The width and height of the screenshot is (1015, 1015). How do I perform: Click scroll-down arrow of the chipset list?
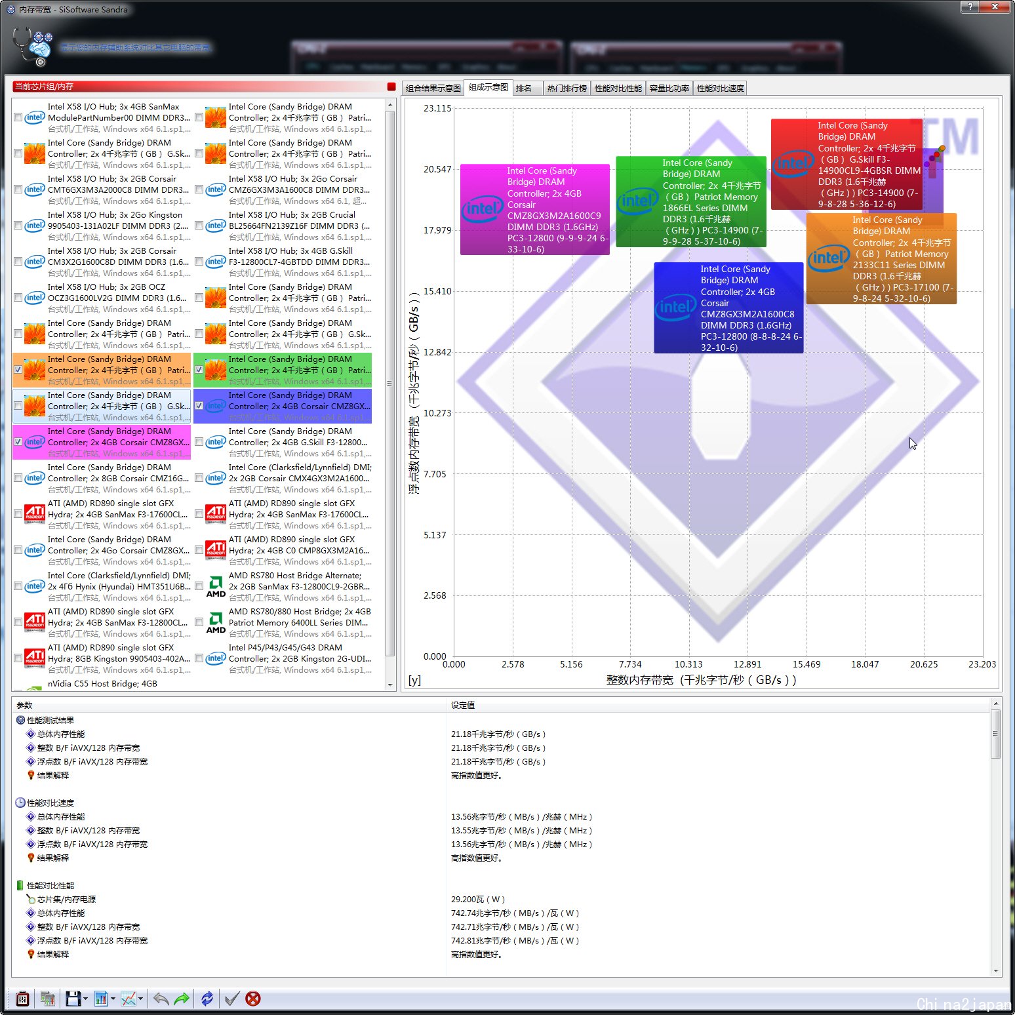tap(390, 685)
